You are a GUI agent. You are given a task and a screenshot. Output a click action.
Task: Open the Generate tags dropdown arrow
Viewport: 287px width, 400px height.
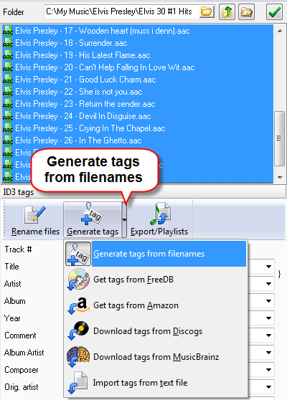124,220
